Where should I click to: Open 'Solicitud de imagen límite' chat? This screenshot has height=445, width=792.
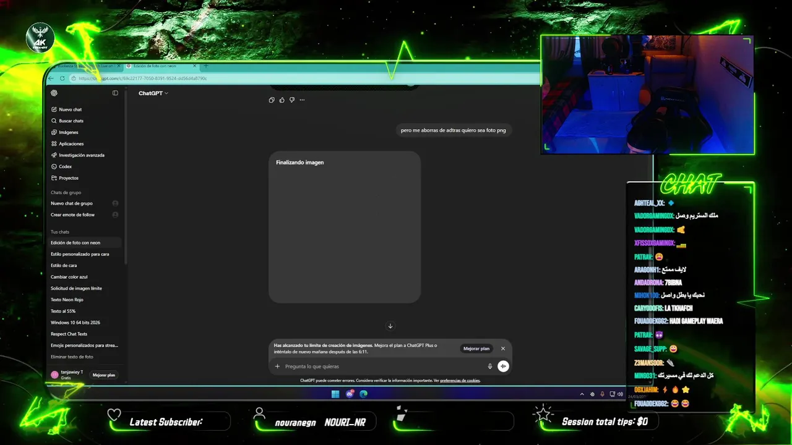click(85, 289)
